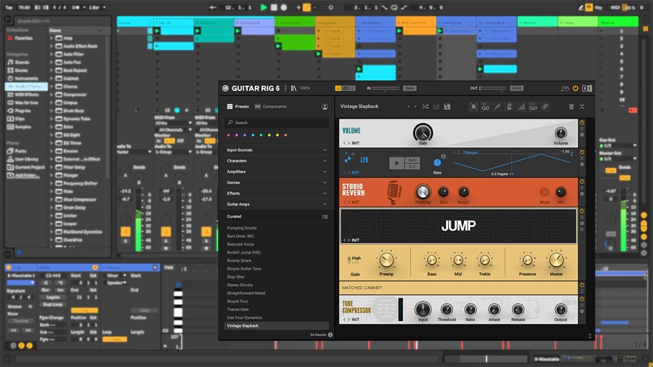The width and height of the screenshot is (653, 367).
Task: Click the pink color tag filter dot
Action: [229, 135]
